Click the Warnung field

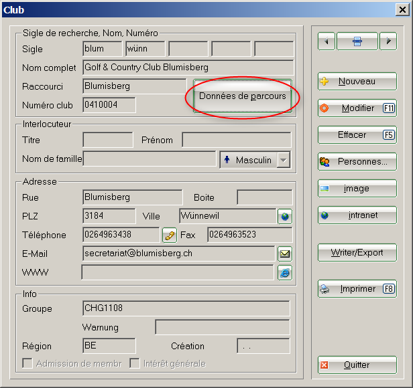(223, 327)
